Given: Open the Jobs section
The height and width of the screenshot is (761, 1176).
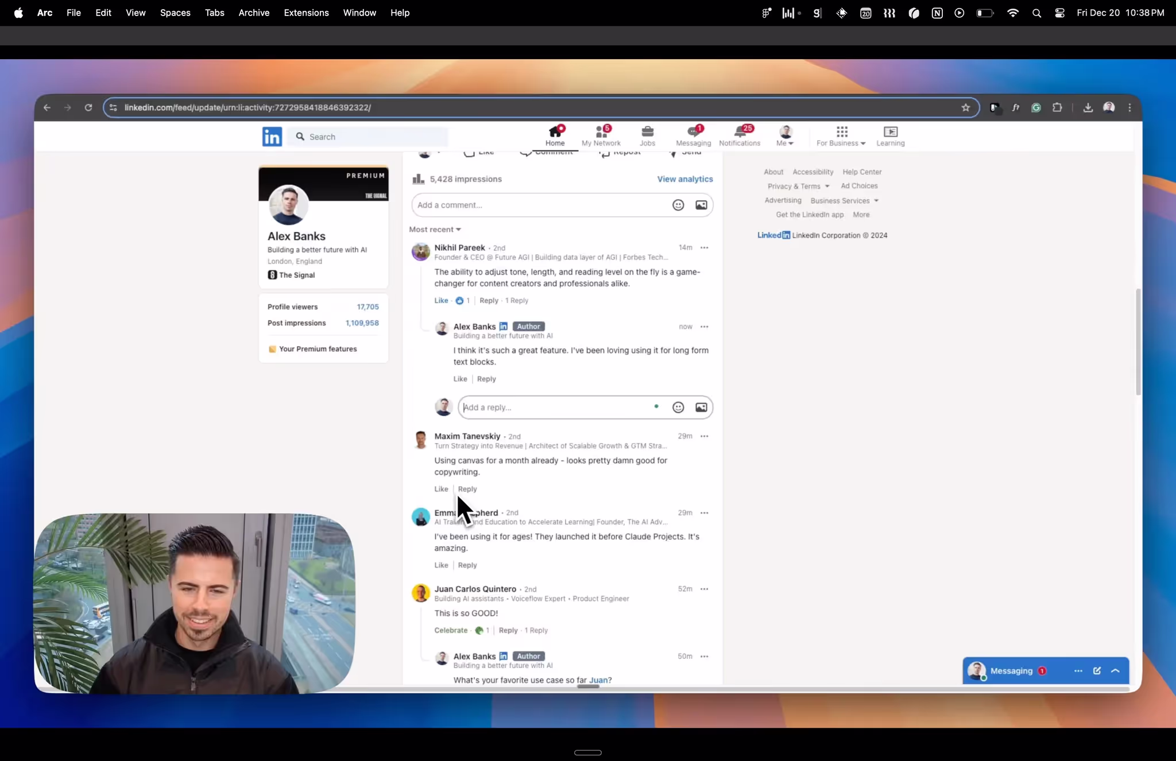Looking at the screenshot, I should pyautogui.click(x=647, y=136).
